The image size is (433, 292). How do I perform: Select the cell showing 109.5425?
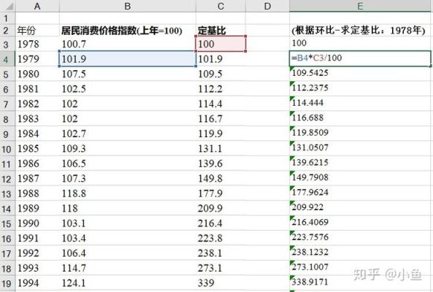[x=360, y=73]
